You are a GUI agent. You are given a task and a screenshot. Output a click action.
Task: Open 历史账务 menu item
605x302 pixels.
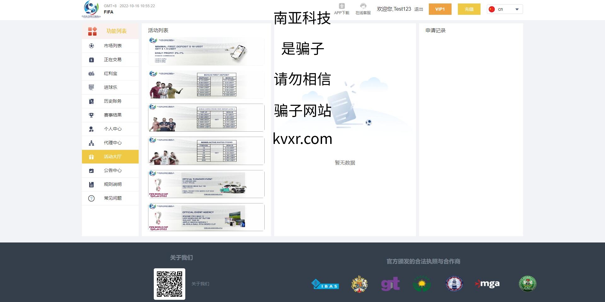110,101
